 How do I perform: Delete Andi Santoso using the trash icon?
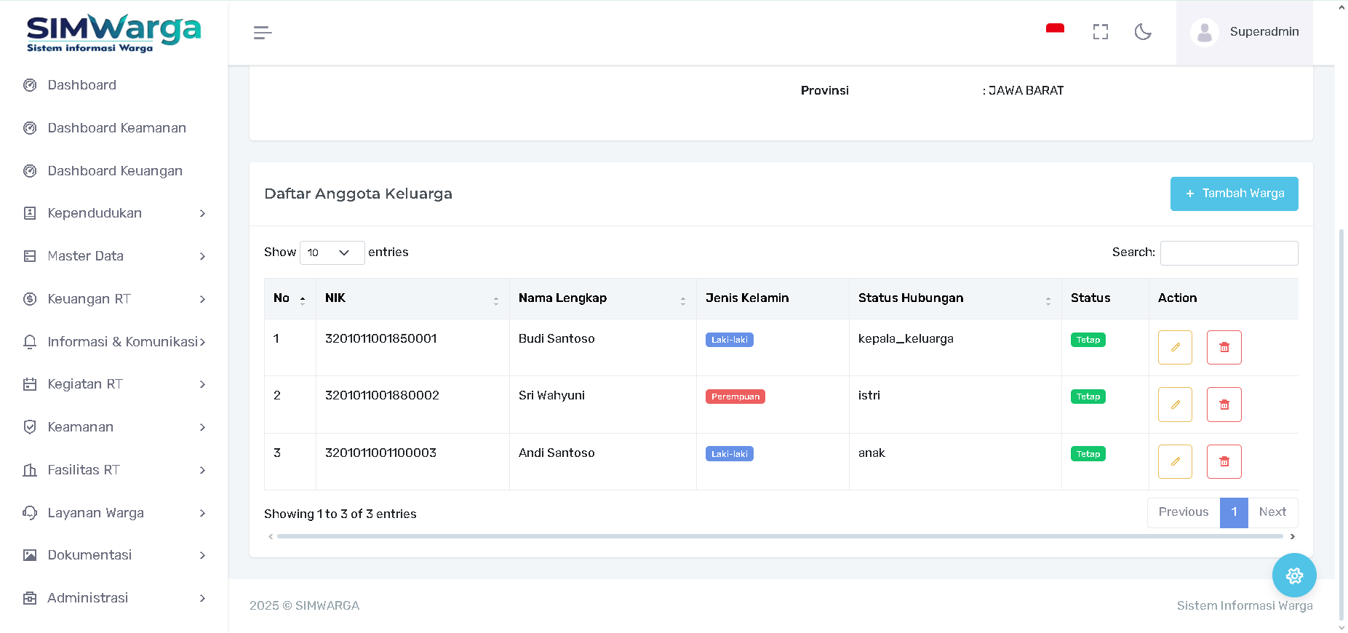(1224, 461)
